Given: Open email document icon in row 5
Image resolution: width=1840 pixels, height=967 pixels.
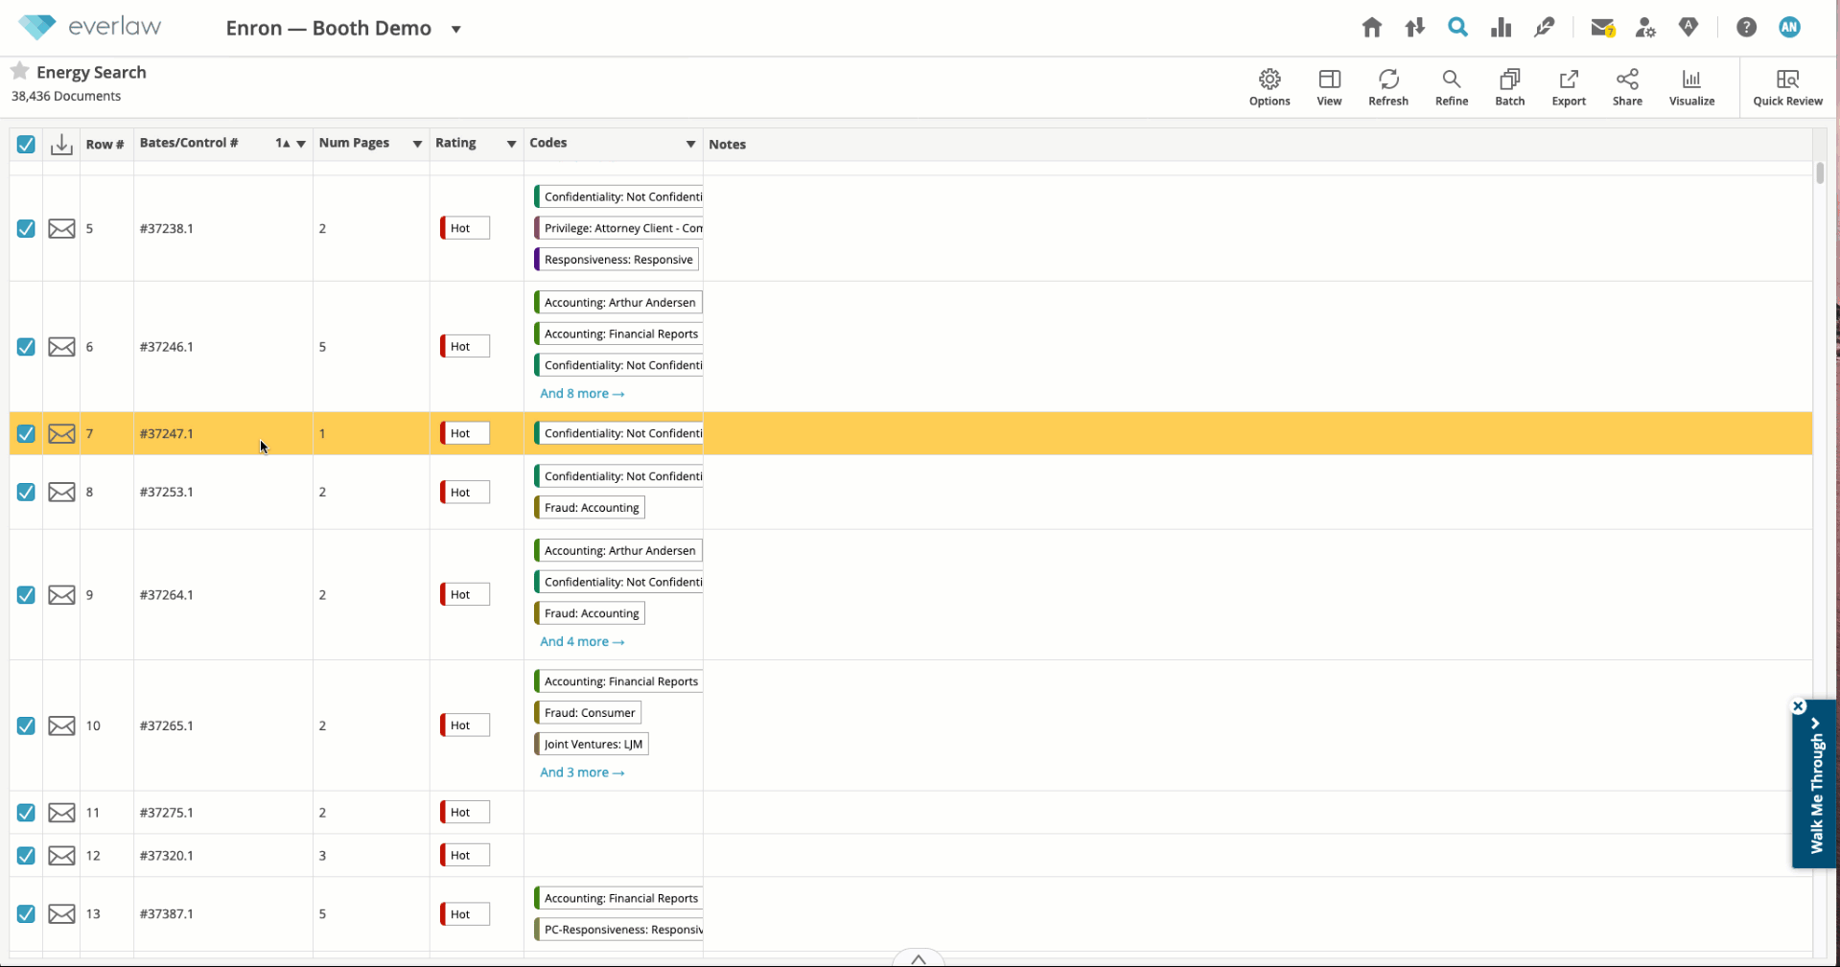Looking at the screenshot, I should [61, 228].
